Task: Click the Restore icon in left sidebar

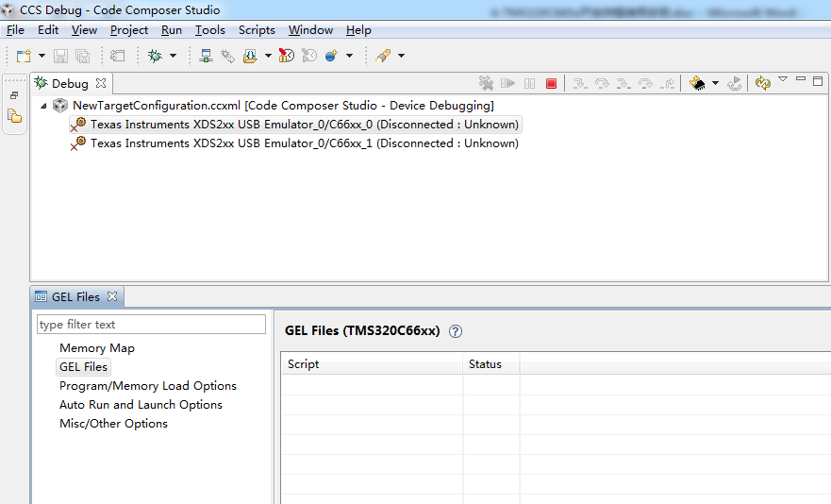Action: [x=14, y=95]
